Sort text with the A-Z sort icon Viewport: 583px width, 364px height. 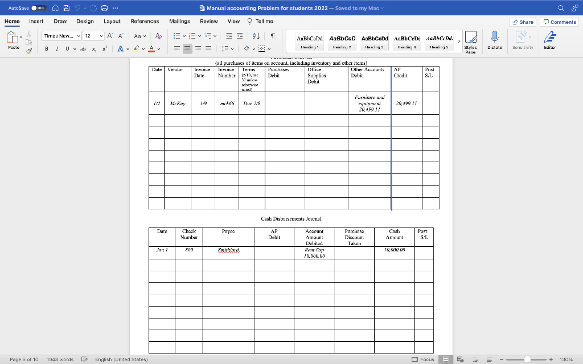(256, 36)
